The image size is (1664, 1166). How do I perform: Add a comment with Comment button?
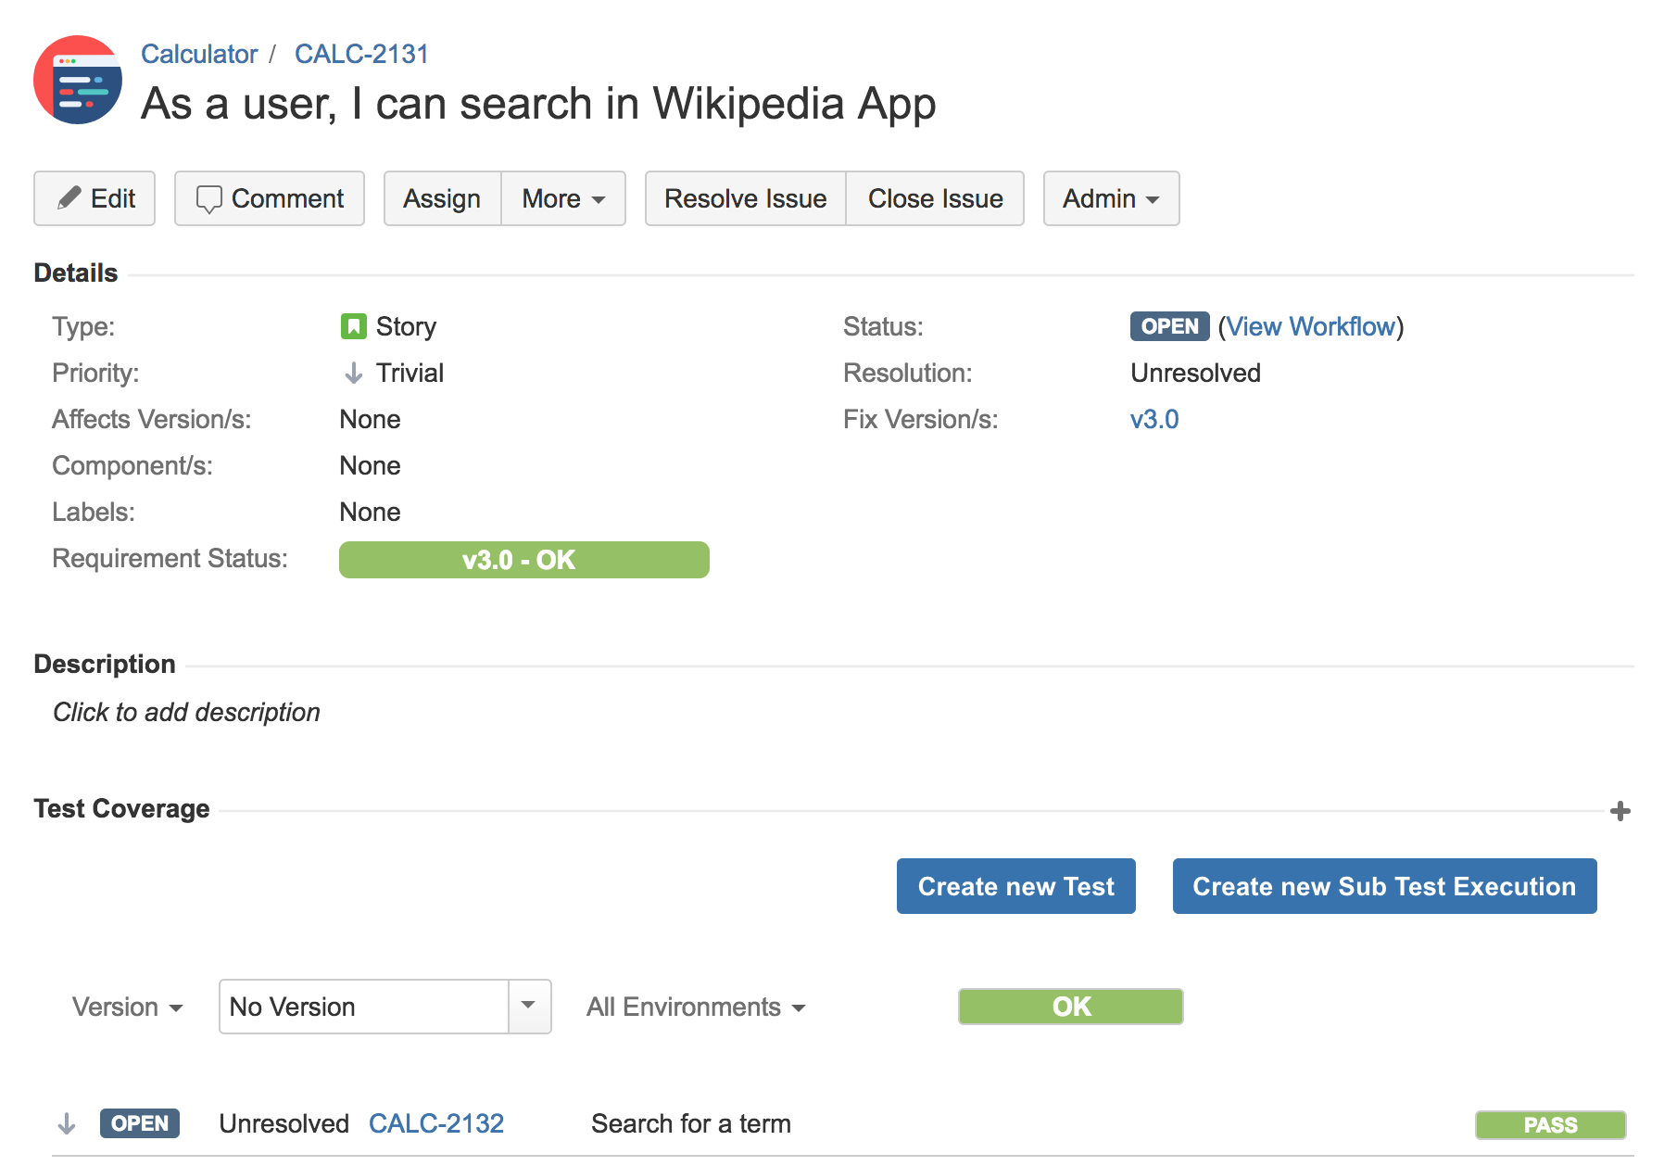[270, 198]
